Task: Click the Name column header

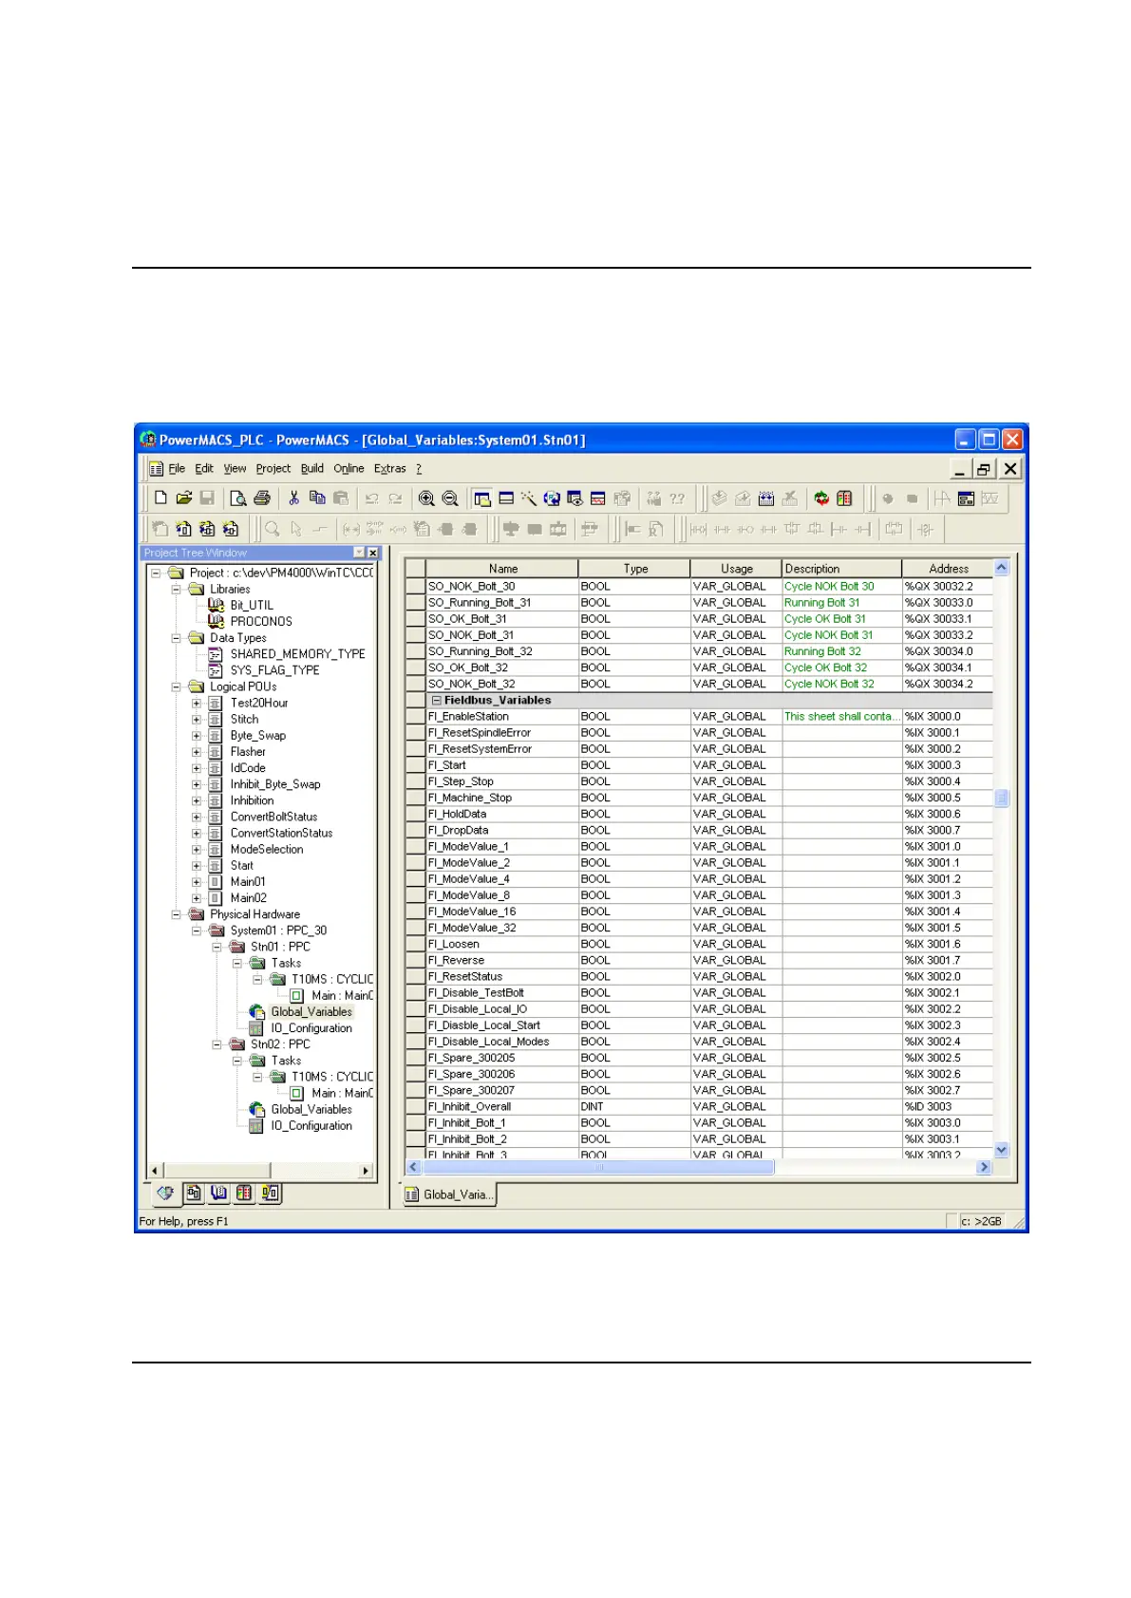Action: 502,569
